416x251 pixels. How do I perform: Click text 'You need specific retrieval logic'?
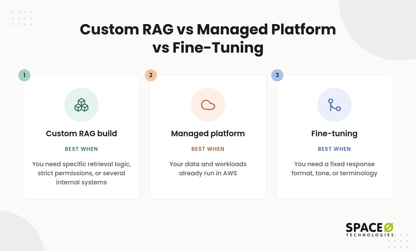(81, 164)
